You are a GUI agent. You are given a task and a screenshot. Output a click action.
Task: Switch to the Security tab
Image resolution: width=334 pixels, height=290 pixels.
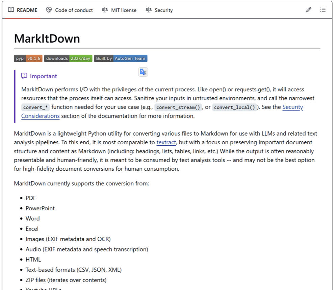click(159, 10)
